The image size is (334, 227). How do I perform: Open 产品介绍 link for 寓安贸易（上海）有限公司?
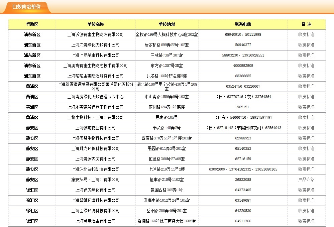pyautogui.click(x=306, y=180)
